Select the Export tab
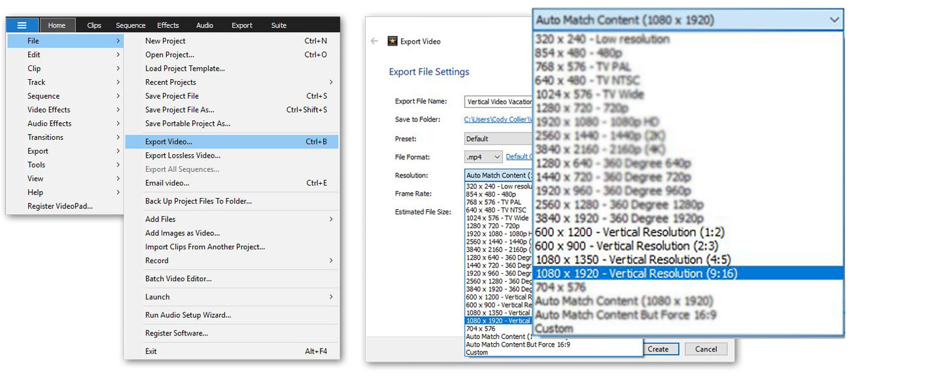 (x=242, y=26)
